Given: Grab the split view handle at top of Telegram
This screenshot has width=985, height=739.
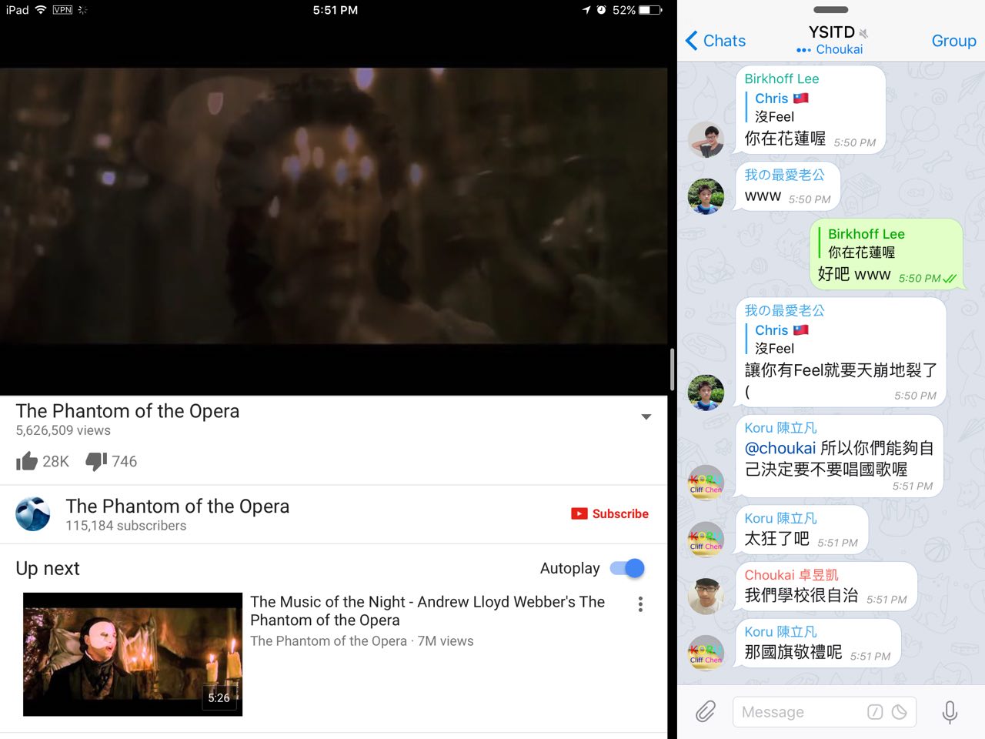Looking at the screenshot, I should point(831,10).
